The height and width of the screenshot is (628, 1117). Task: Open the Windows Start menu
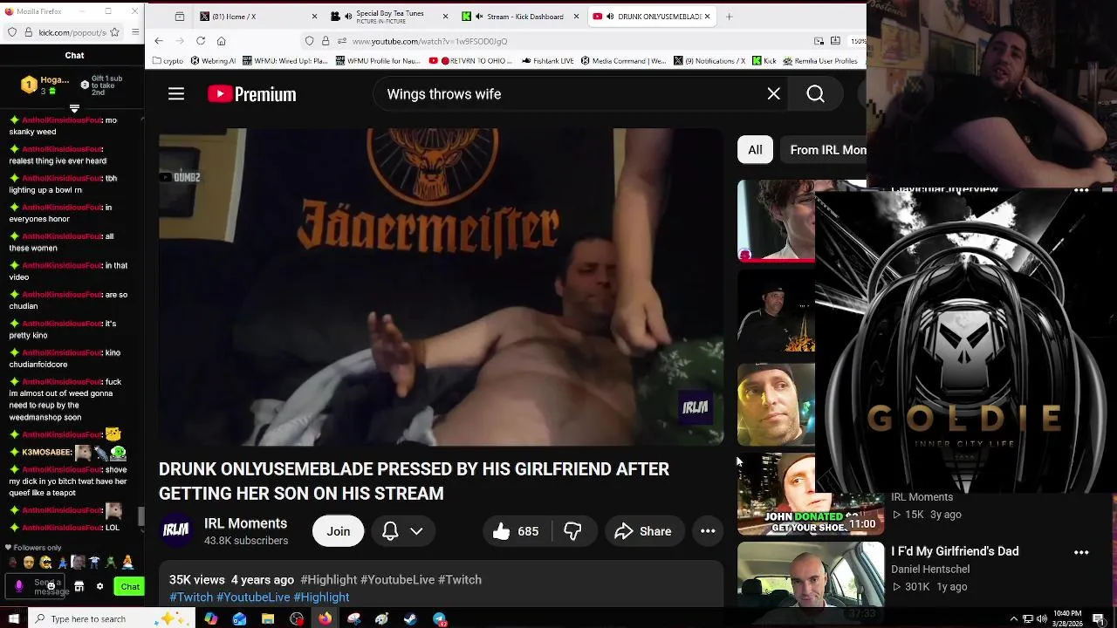(13, 619)
